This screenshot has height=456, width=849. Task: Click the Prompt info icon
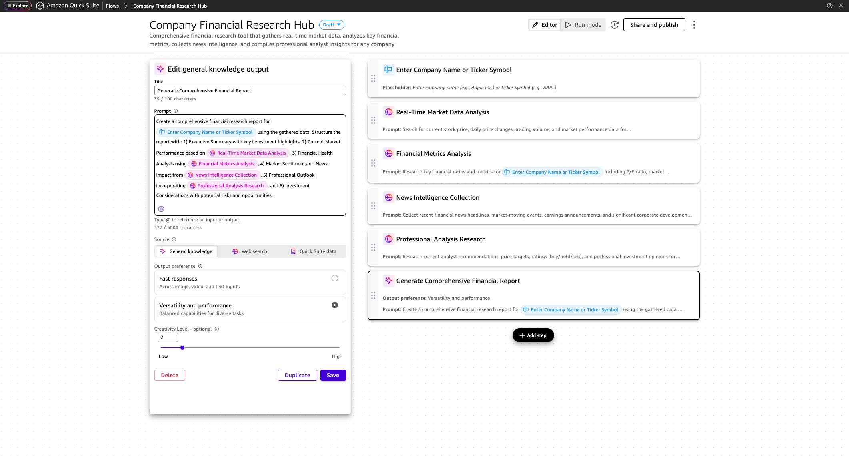[x=176, y=111]
